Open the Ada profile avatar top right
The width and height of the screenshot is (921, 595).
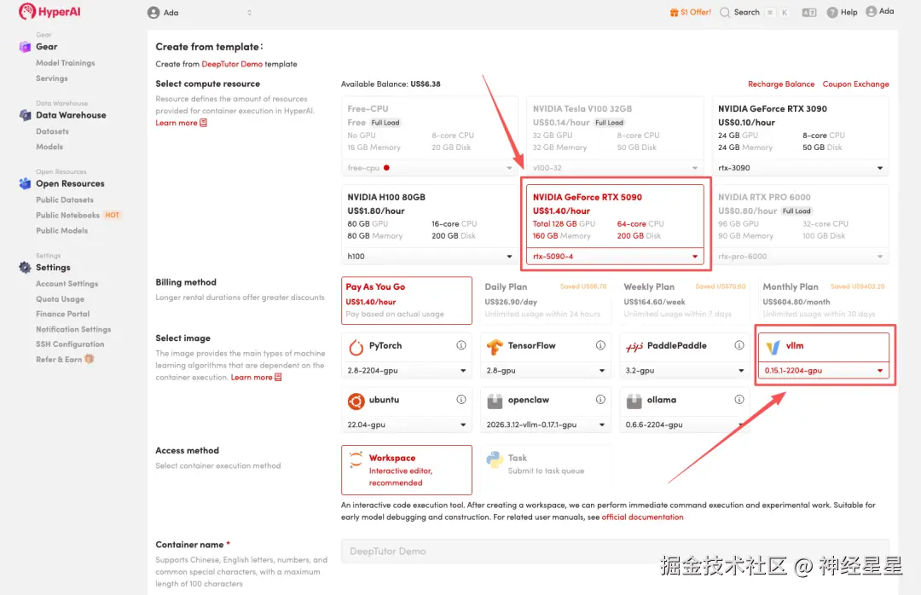point(871,11)
